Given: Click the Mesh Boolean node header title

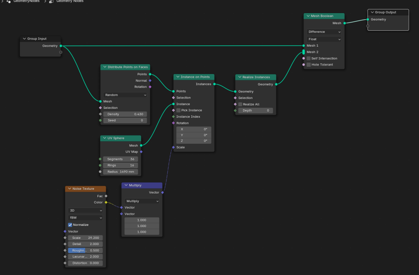Looking at the screenshot, I should coord(322,16).
